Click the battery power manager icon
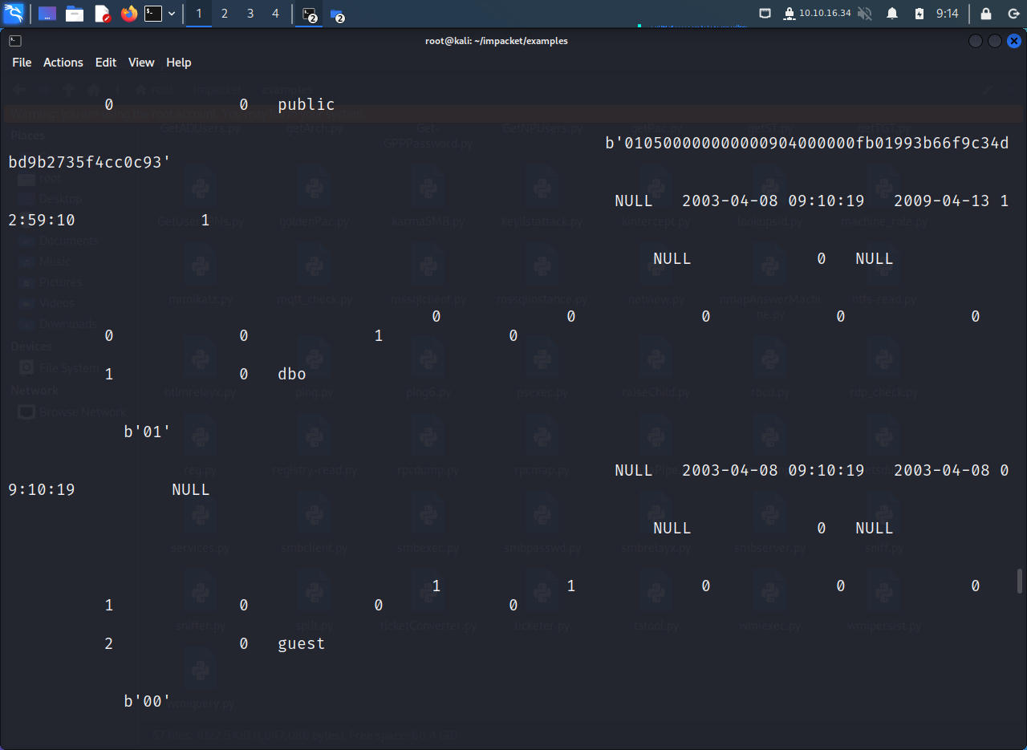Screen dimensions: 1027x750 point(919,14)
